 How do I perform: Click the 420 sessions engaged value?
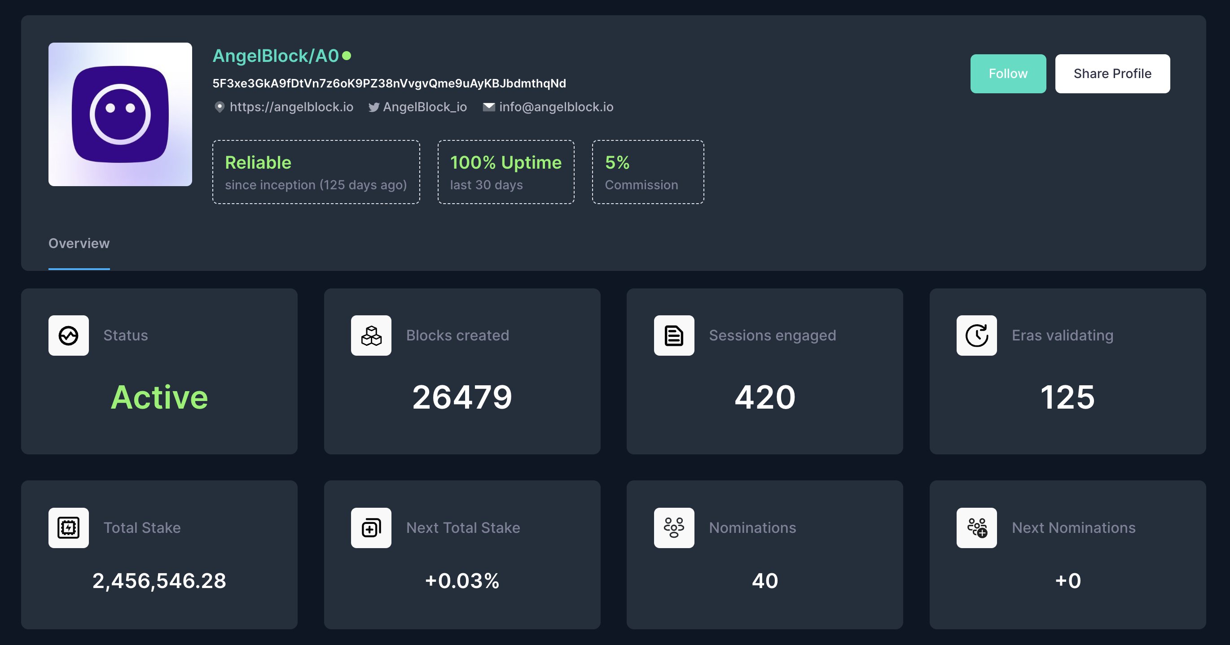click(765, 397)
